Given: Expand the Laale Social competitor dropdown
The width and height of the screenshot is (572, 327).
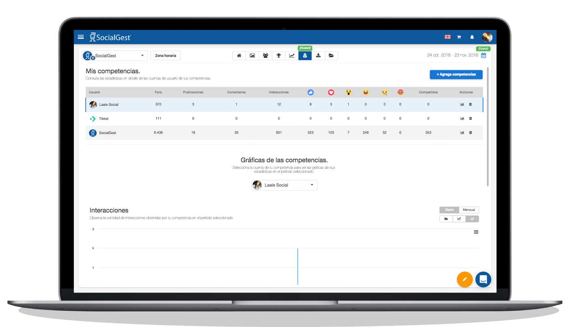Looking at the screenshot, I should tap(284, 185).
